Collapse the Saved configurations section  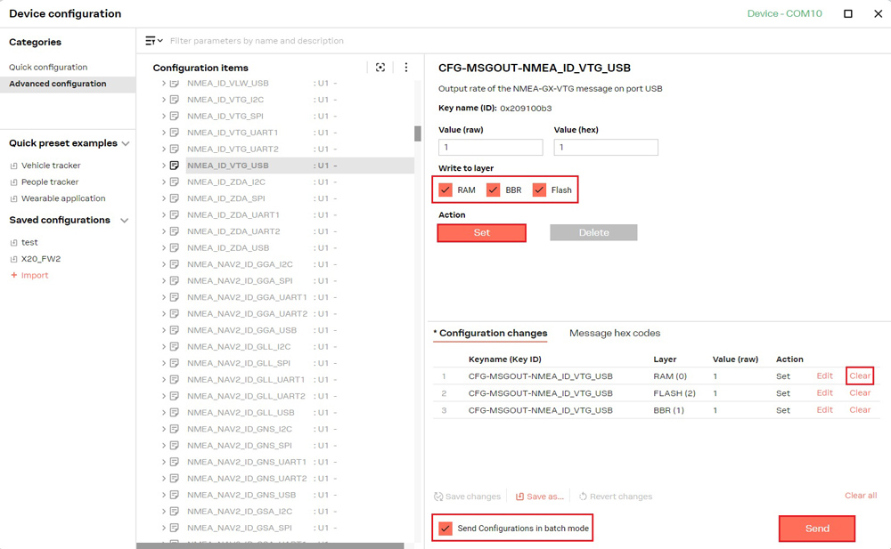(125, 221)
